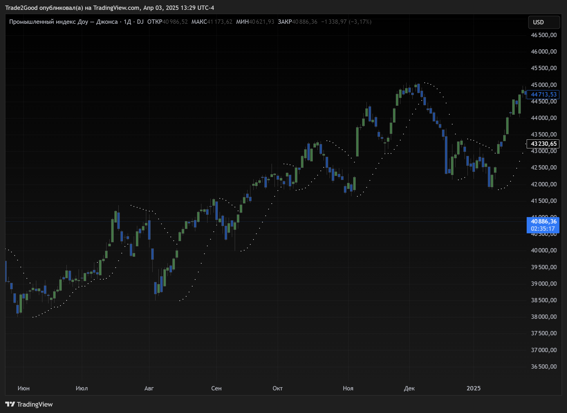Click the Ноя month label
Screen dimensions: 567x413
(348, 388)
